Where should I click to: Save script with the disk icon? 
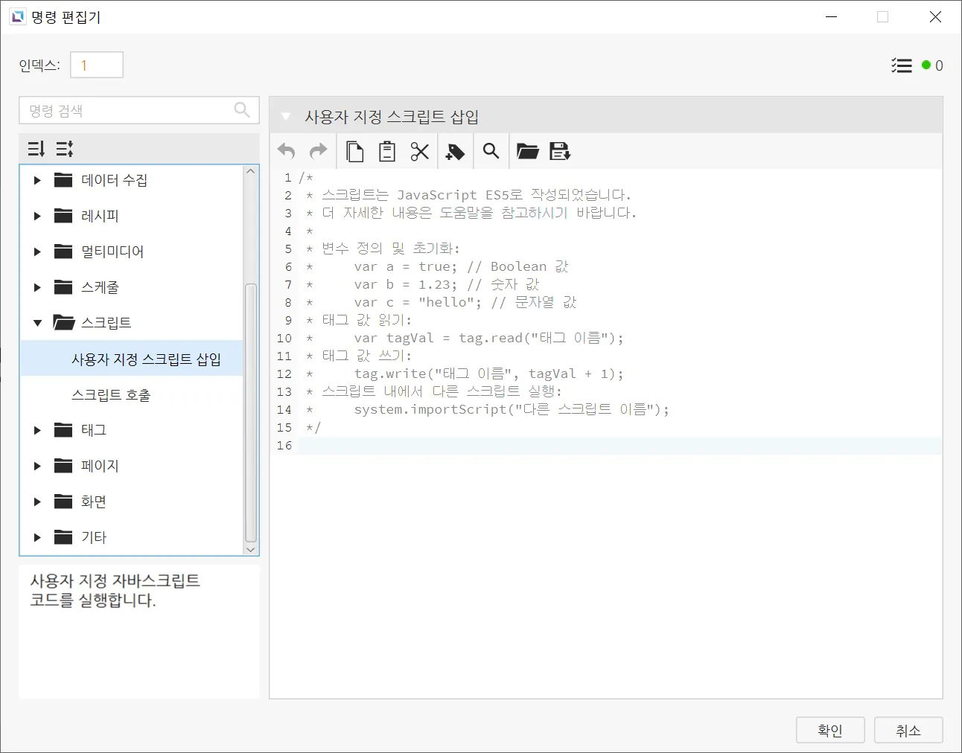pos(560,152)
